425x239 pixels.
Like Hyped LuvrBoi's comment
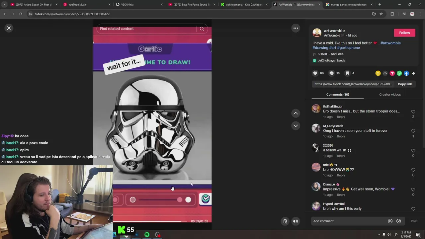(413, 209)
